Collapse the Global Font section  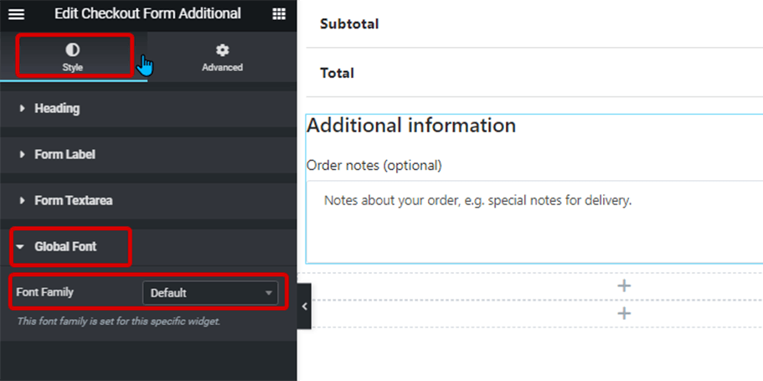coord(65,247)
